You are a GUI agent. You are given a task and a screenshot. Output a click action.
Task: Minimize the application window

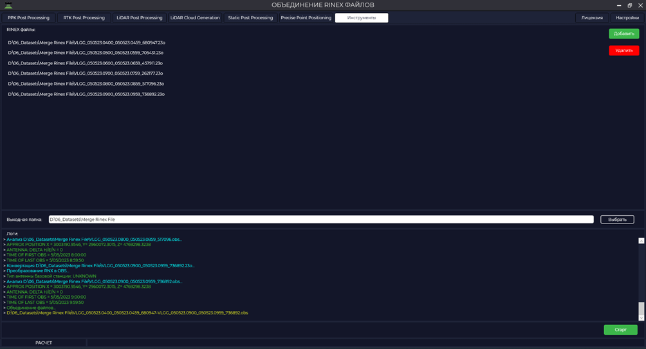[x=619, y=5]
